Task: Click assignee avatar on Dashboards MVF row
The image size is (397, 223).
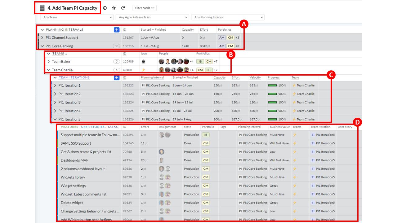Action: point(162,160)
